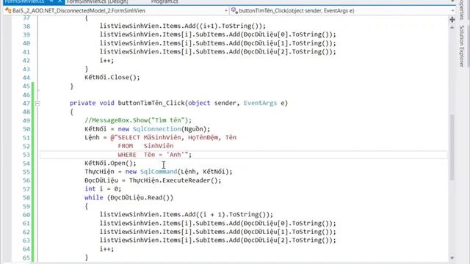
Task: Click the 'Anh' string on line 53
Action: (x=176, y=155)
